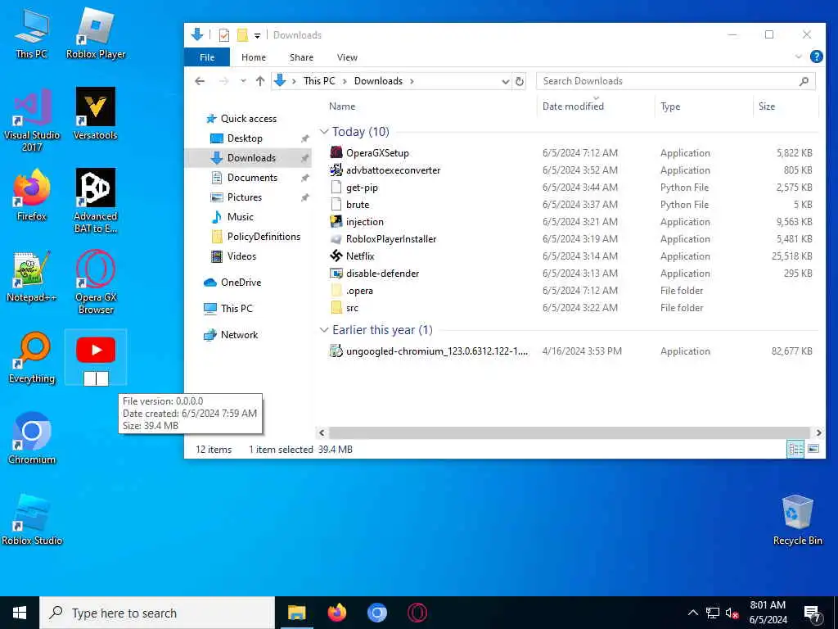The width and height of the screenshot is (838, 629).
Task: Click the New folder quick access icon
Action: (x=242, y=35)
